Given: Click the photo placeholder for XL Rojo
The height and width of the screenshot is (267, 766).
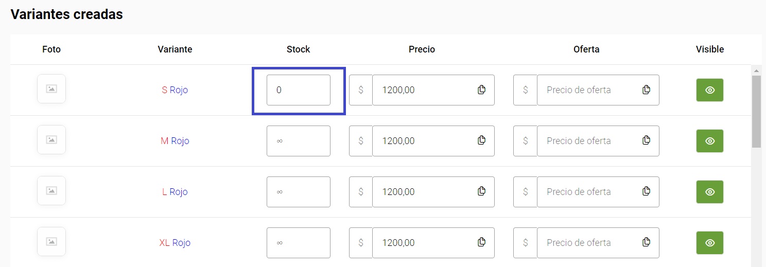Looking at the screenshot, I should tap(51, 241).
